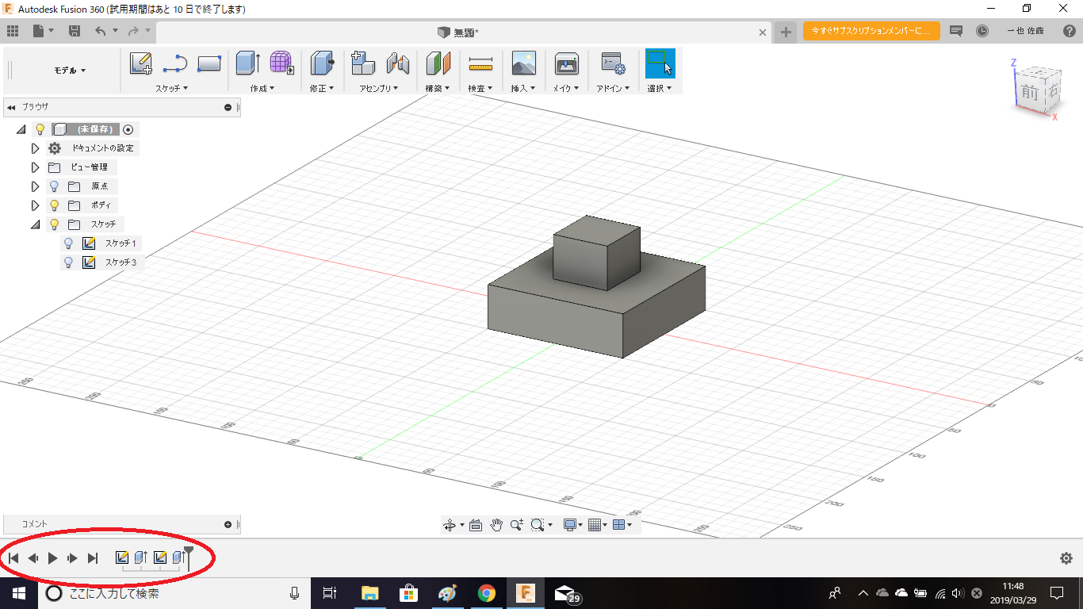Open the Create Form tool
This screenshot has width=1083, height=609.
click(x=281, y=63)
